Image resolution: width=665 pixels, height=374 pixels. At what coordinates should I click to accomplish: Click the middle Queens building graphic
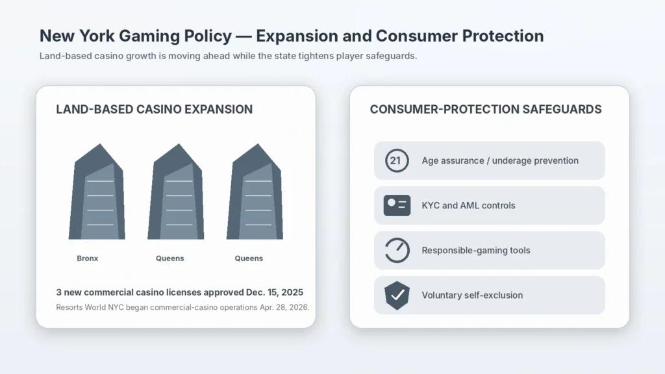tap(176, 192)
